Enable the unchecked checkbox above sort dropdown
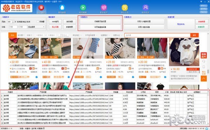Viewport: 210px width, 130px height. click(x=38, y=22)
